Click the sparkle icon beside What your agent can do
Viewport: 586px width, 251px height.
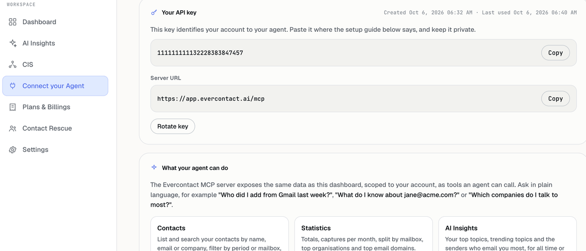click(x=154, y=167)
